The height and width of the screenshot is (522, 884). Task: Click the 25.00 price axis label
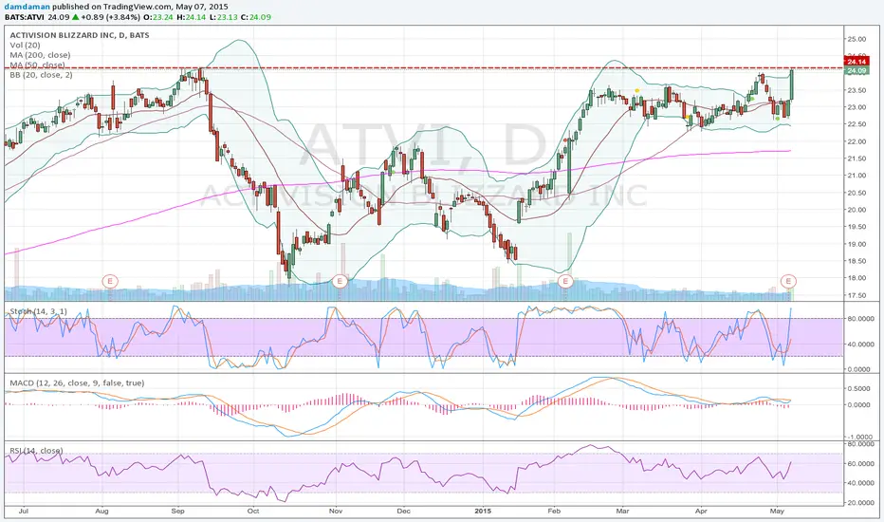(x=856, y=39)
